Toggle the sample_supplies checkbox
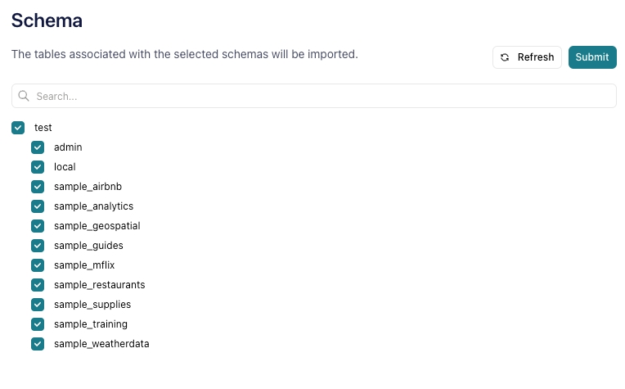 click(x=38, y=305)
